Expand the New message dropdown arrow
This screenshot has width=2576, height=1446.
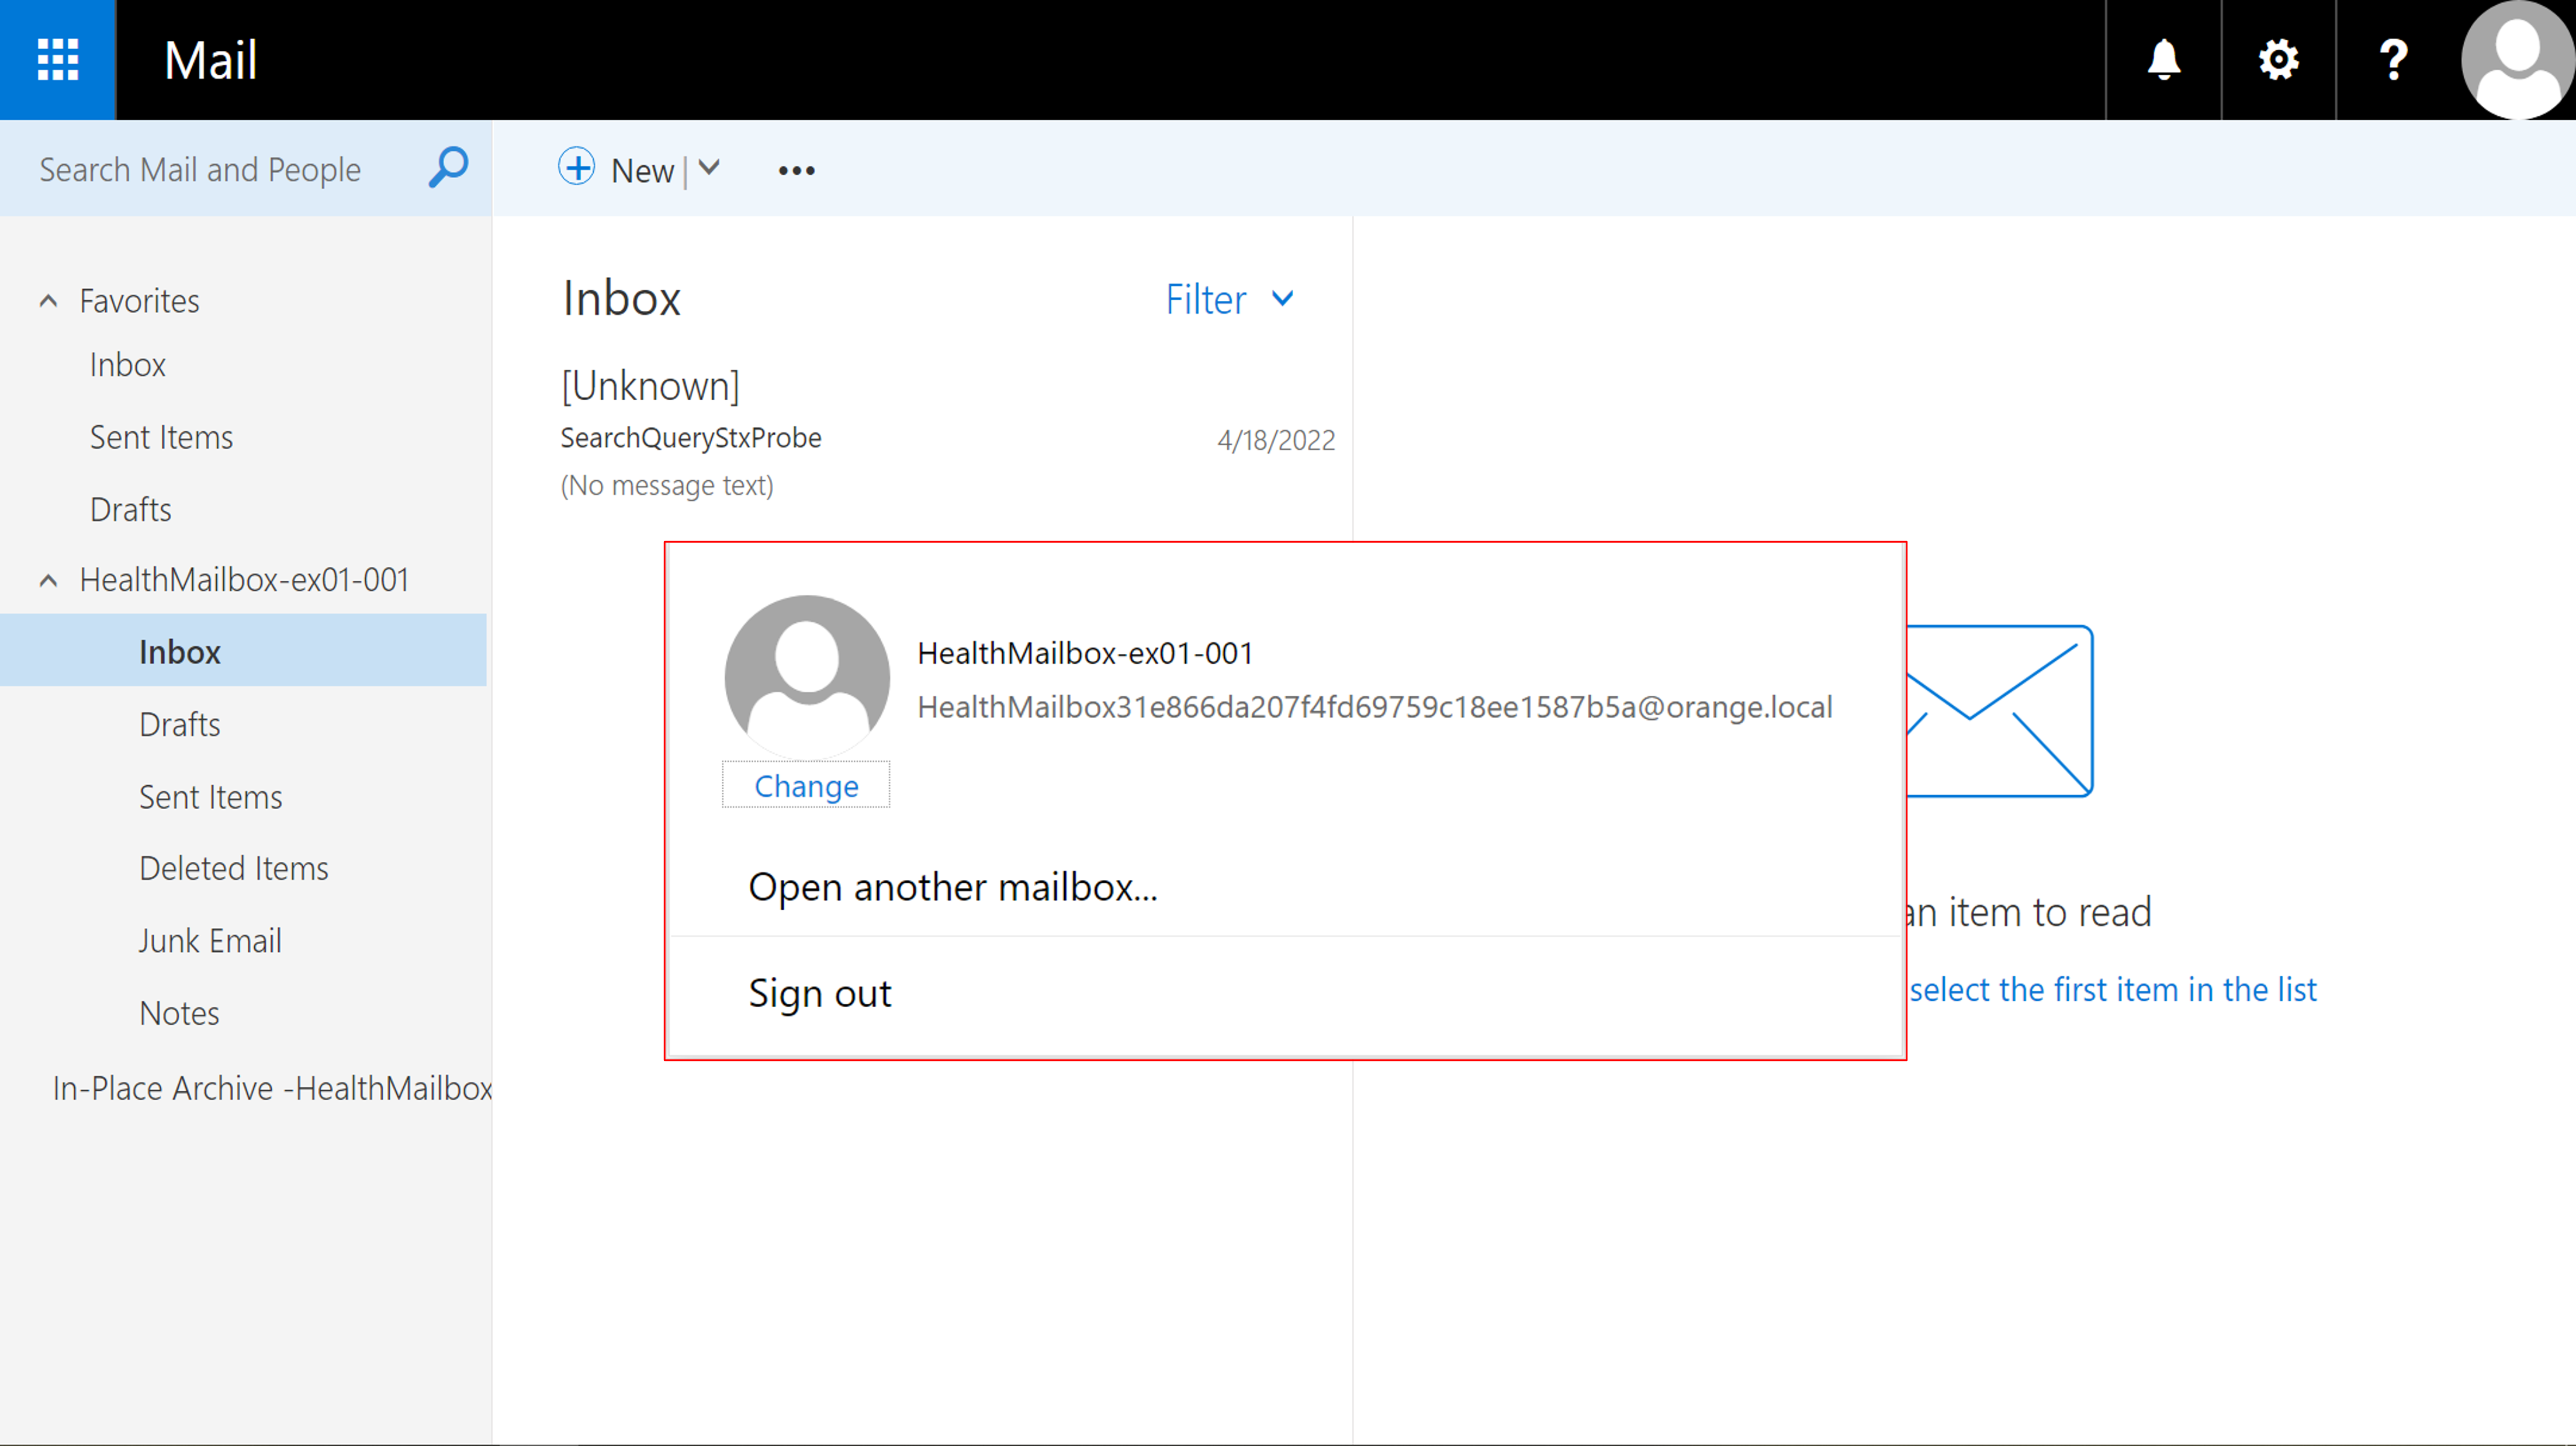709,168
